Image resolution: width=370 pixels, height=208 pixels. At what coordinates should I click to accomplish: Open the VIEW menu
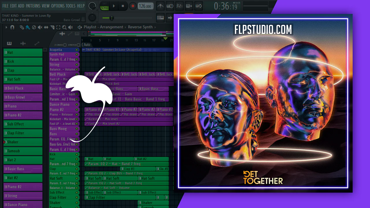(x=46, y=6)
